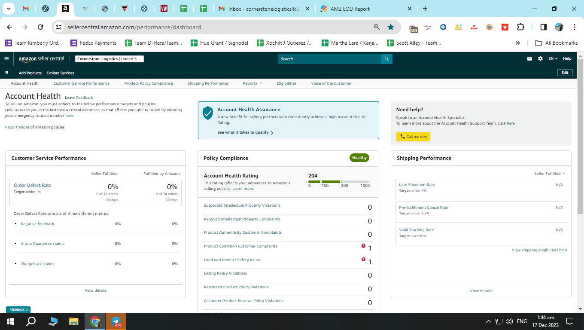Open All Bookmarks folder

pyautogui.click(x=556, y=43)
